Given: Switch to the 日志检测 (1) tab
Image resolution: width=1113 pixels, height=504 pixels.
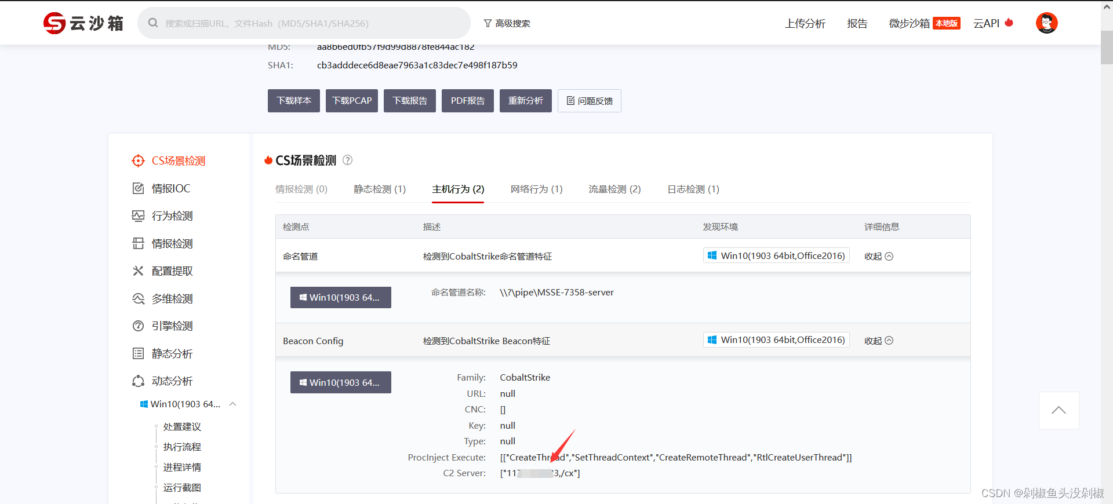Looking at the screenshot, I should coord(693,189).
